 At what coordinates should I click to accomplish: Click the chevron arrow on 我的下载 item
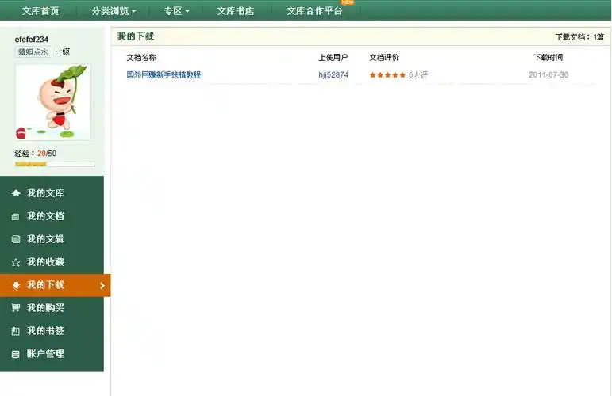pyautogui.click(x=102, y=285)
